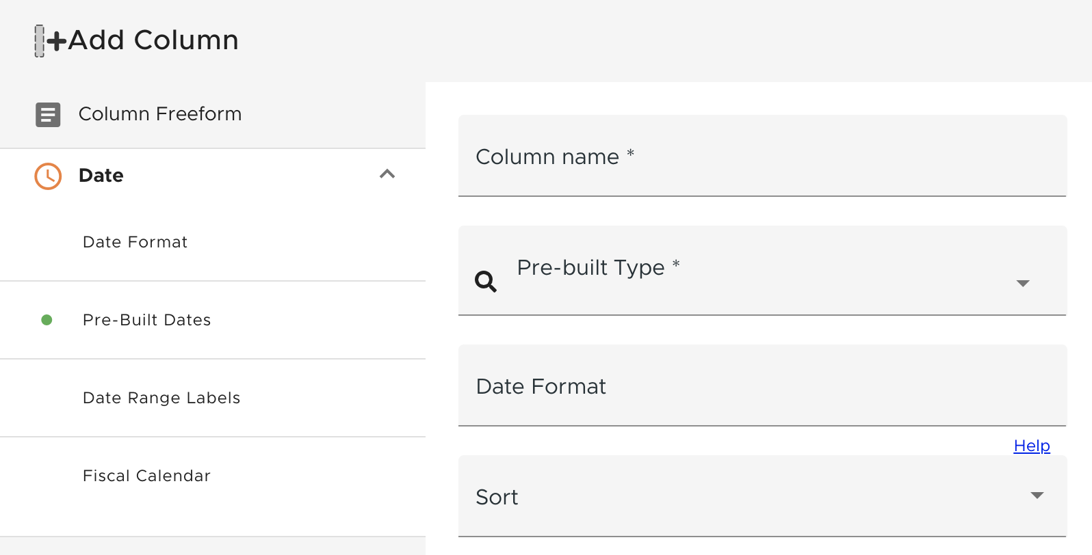Click the Date section header label
The width and height of the screenshot is (1092, 555).
pos(101,176)
